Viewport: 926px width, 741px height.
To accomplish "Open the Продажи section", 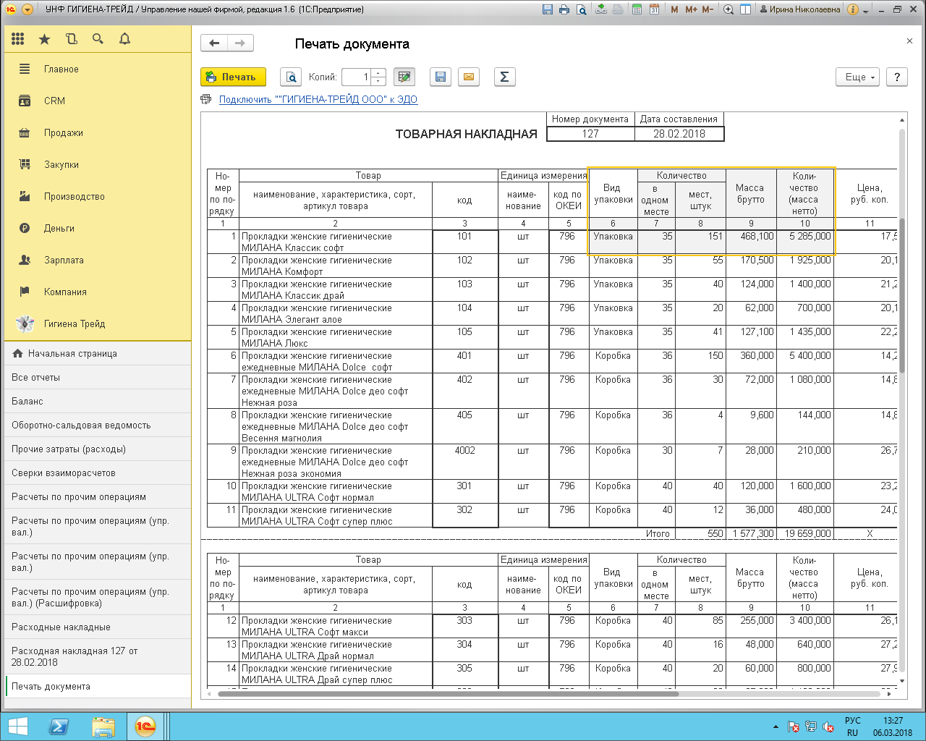I will click(64, 133).
